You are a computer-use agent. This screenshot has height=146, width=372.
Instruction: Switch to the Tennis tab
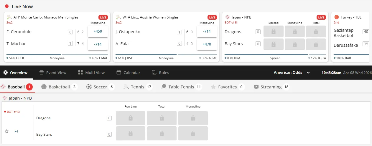coord(137,87)
